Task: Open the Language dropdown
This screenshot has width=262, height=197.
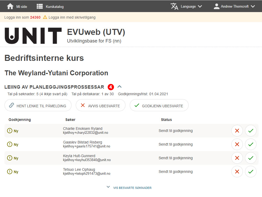Action: (186, 6)
